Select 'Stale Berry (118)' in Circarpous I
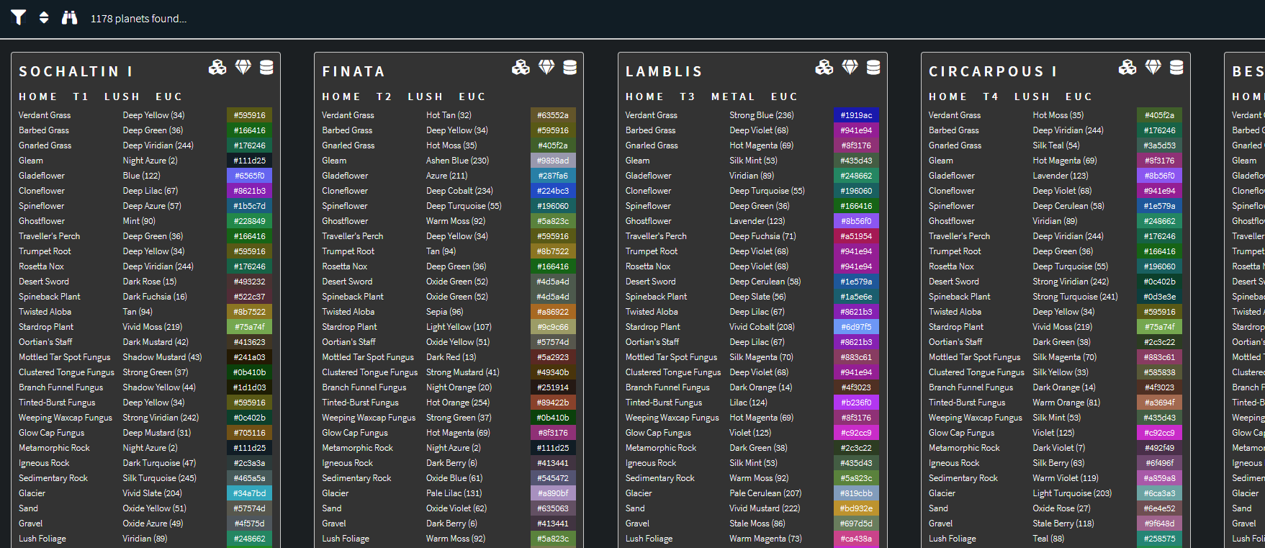 (x=1063, y=524)
